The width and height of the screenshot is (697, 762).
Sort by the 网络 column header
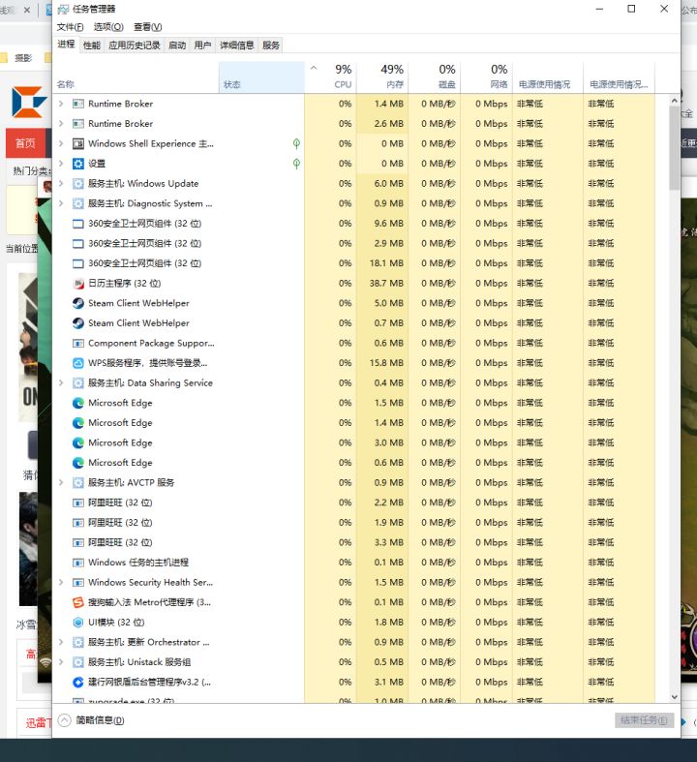(487, 76)
